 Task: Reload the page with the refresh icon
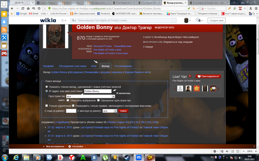click(x=23, y=8)
